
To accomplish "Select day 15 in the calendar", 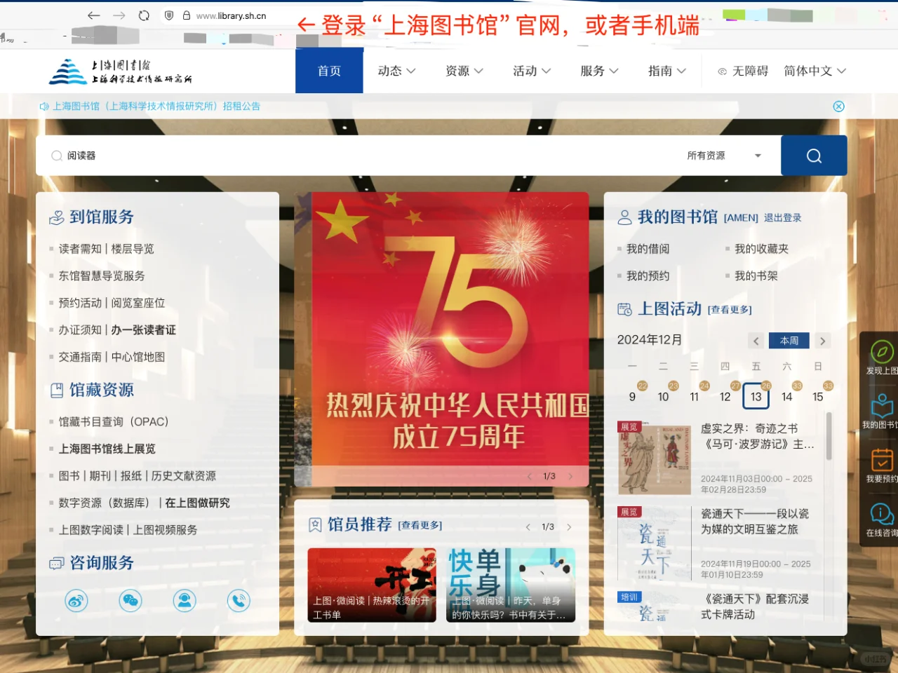I will 817,397.
